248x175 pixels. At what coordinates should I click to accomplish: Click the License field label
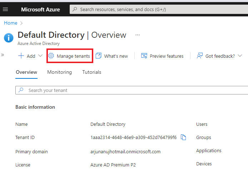23,165
